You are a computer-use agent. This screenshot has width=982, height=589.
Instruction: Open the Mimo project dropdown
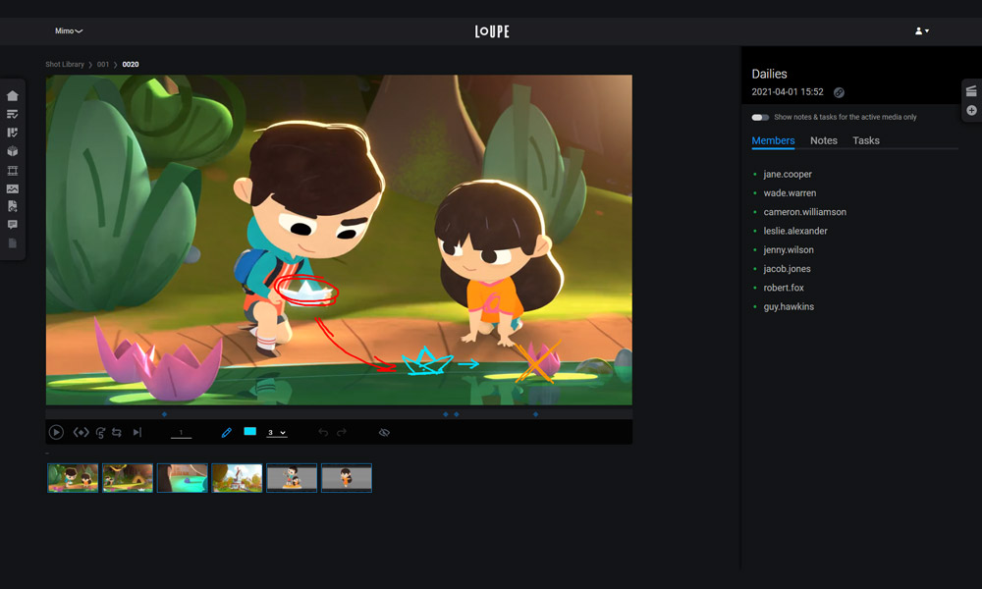(69, 31)
